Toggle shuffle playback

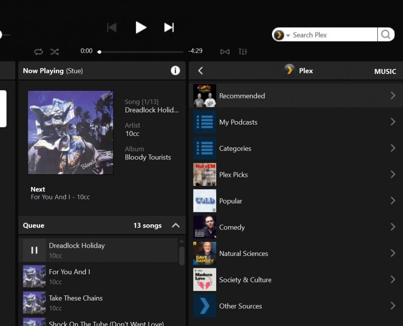pyautogui.click(x=55, y=52)
